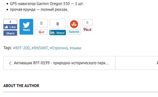Click the next post navigation box

(137, 63)
